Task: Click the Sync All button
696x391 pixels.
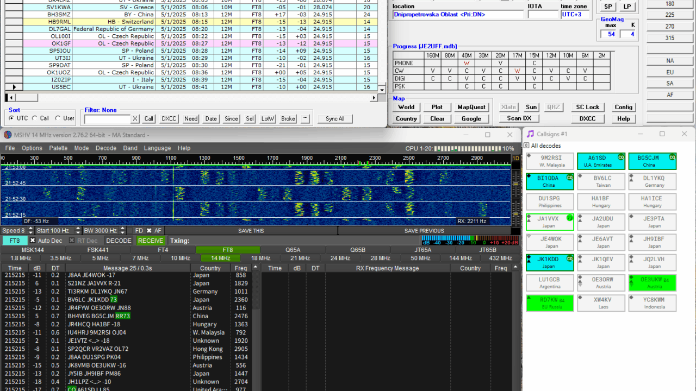Action: 335,118
